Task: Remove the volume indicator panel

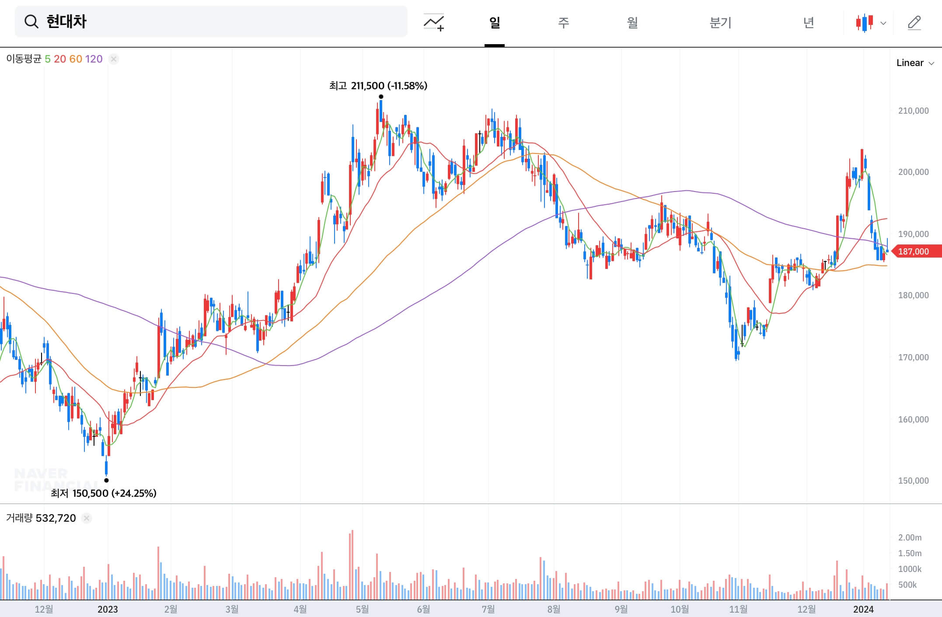Action: [x=87, y=518]
